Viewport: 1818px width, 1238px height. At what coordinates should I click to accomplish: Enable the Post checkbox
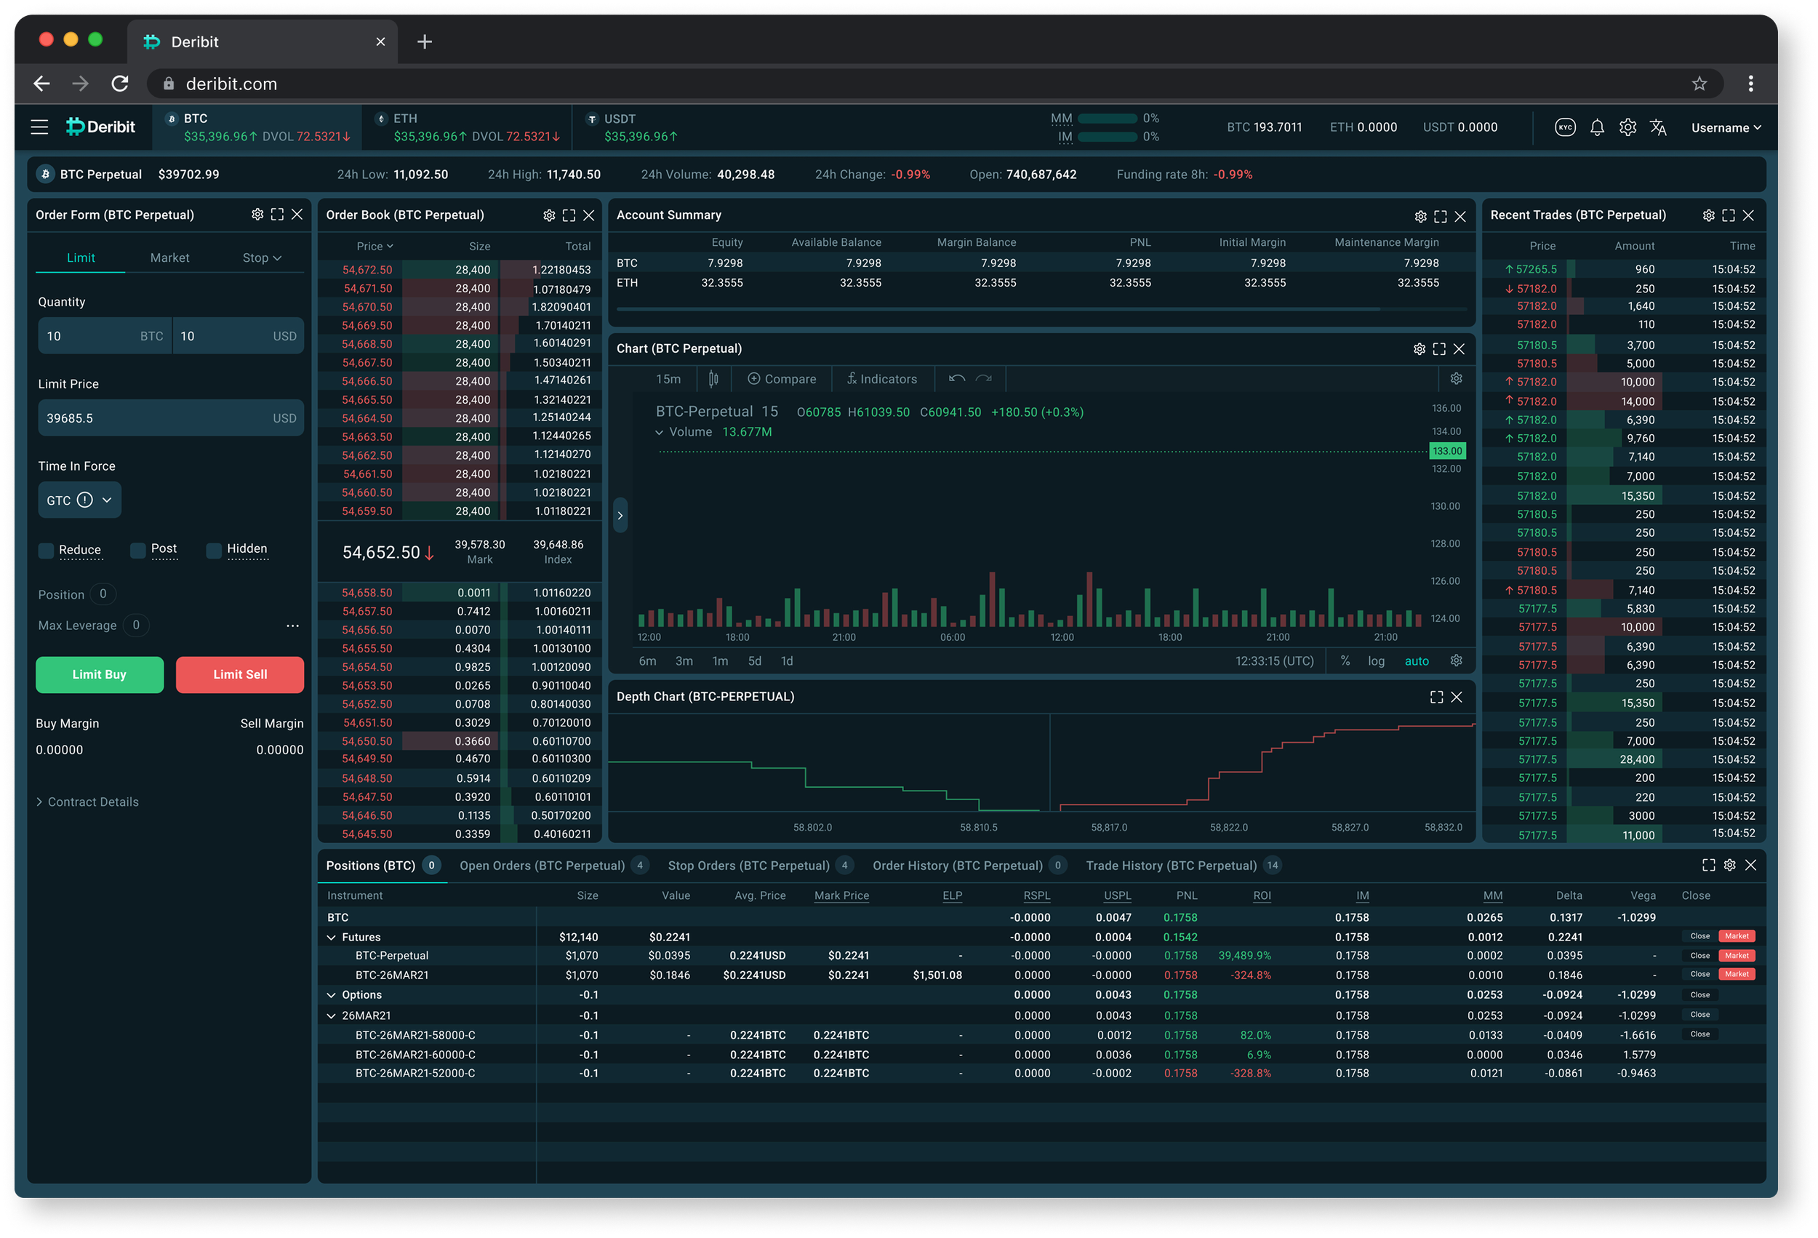click(x=137, y=550)
